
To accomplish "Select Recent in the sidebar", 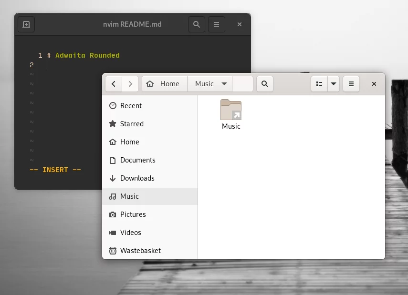I will coord(131,106).
